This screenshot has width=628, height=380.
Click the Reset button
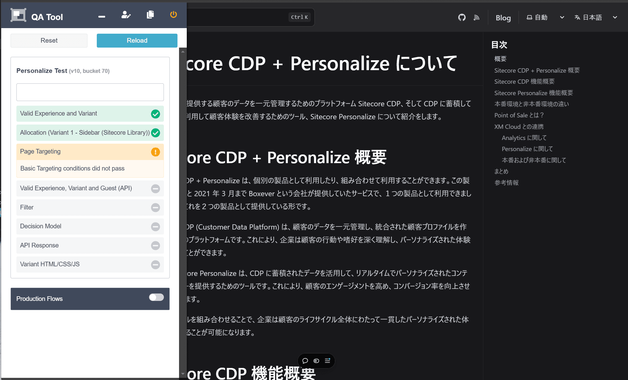click(49, 40)
